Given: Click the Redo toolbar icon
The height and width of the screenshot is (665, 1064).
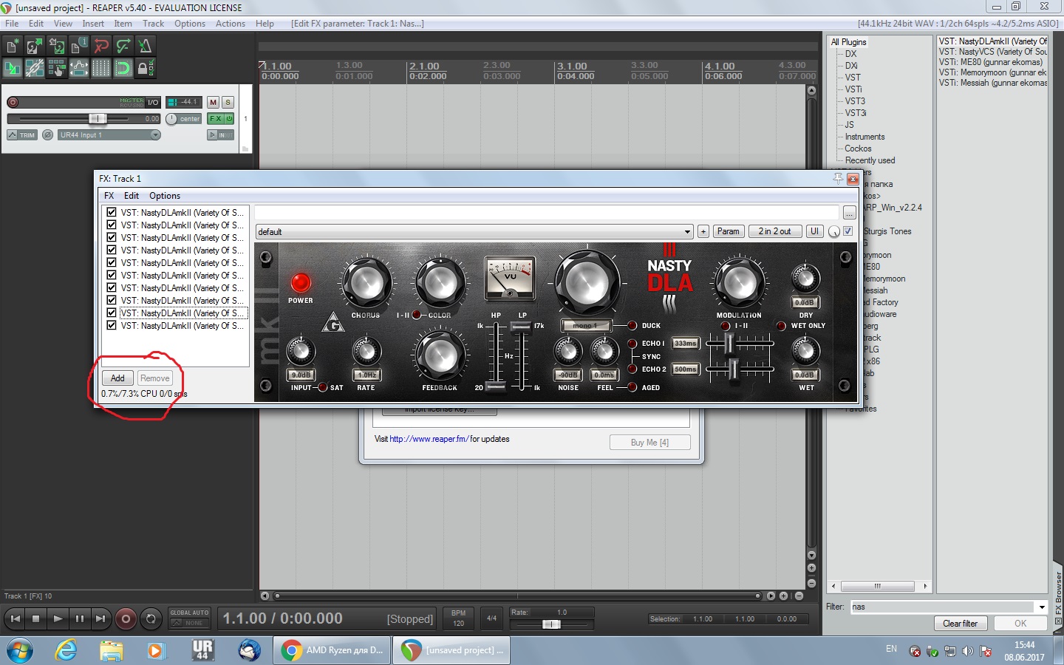Looking at the screenshot, I should pos(123,46).
